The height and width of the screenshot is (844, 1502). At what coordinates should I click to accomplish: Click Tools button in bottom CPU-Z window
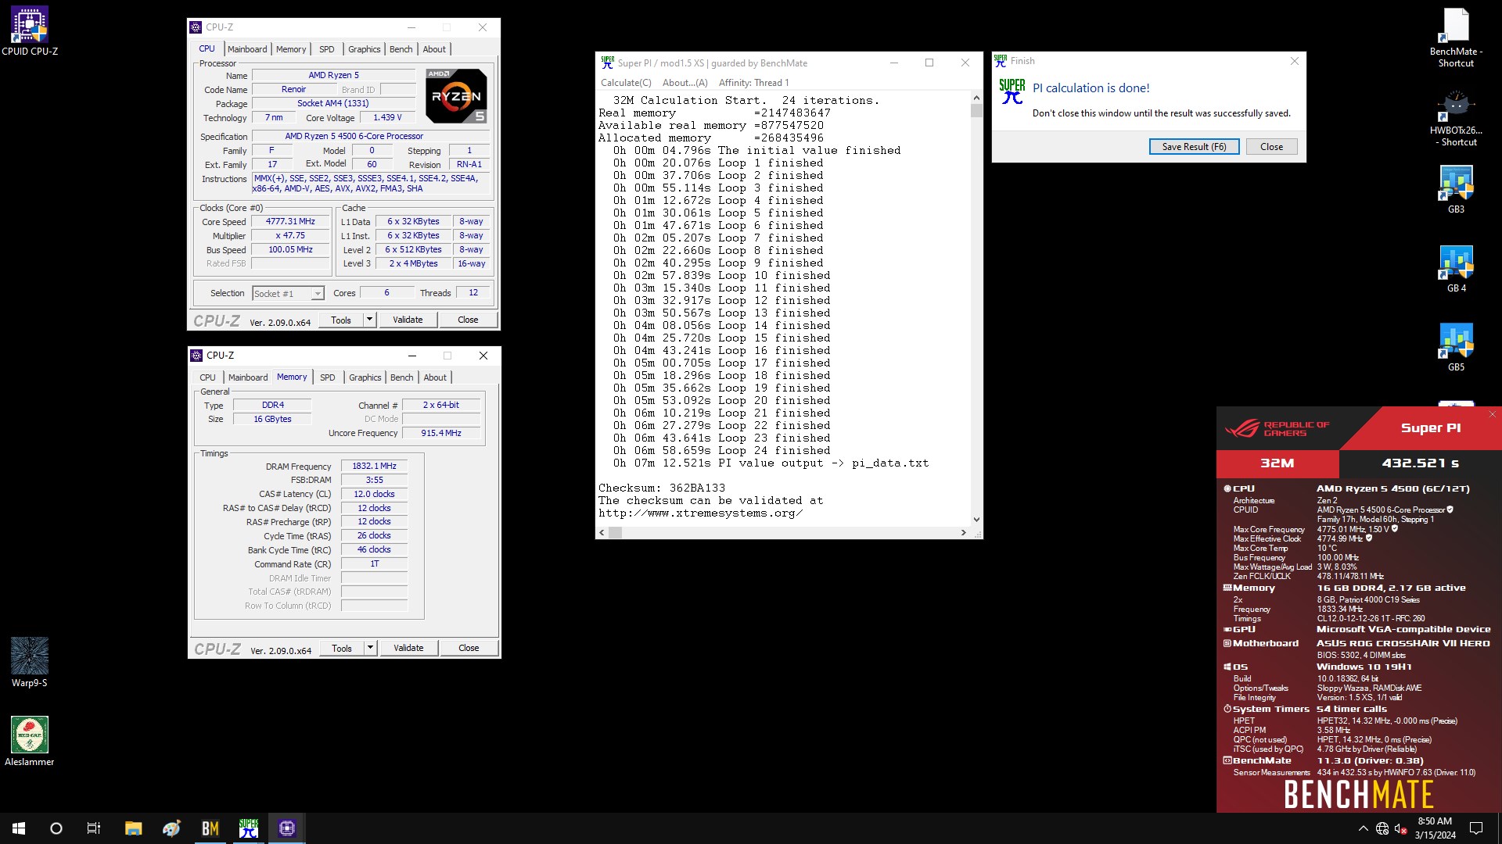[342, 648]
